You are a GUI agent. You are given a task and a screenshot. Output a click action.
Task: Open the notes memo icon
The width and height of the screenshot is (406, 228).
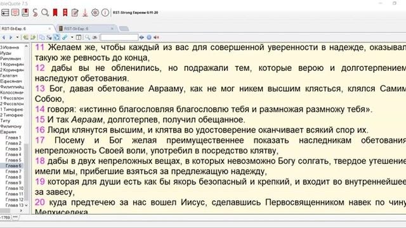(x=75, y=13)
